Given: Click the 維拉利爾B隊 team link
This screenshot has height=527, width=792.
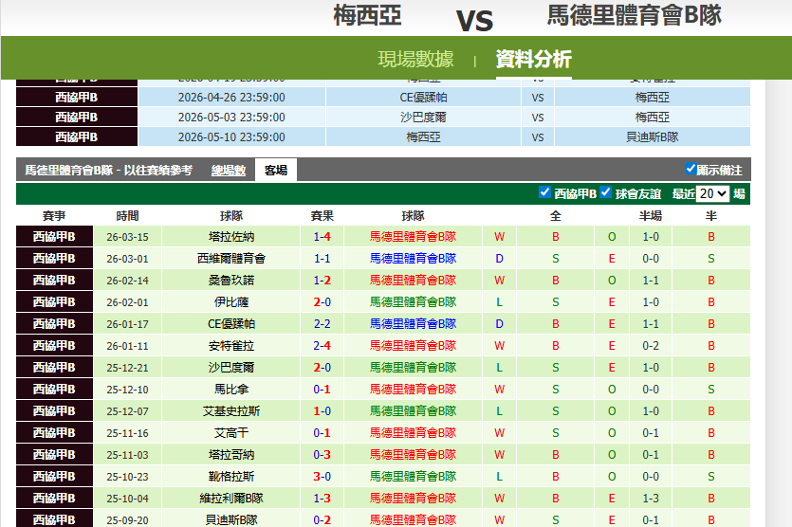Looking at the screenshot, I should click(231, 499).
